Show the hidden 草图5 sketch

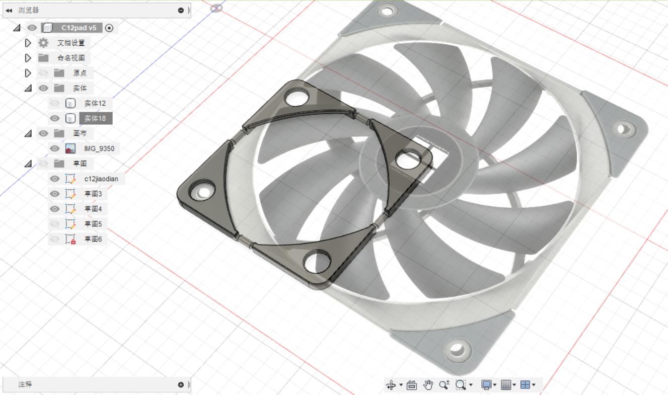[55, 224]
